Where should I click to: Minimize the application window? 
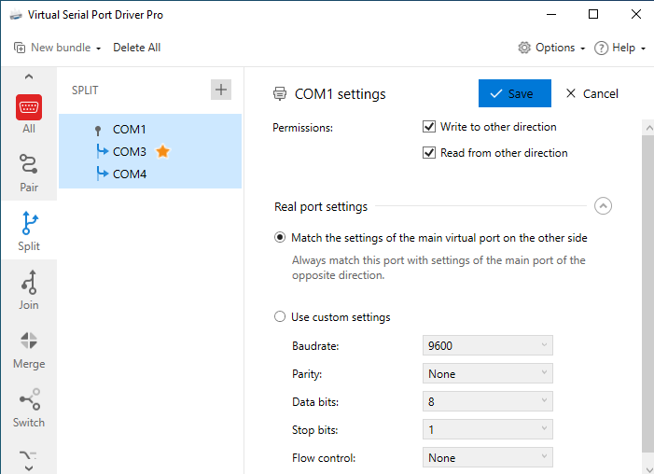[551, 14]
